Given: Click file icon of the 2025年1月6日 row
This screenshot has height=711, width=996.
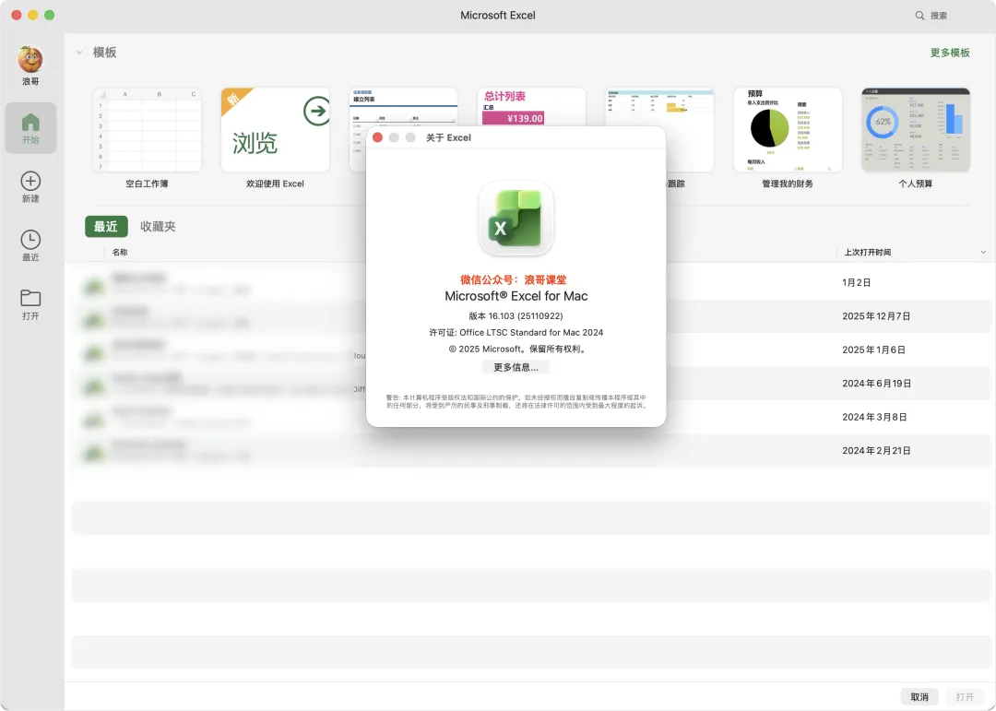Looking at the screenshot, I should 94,353.
